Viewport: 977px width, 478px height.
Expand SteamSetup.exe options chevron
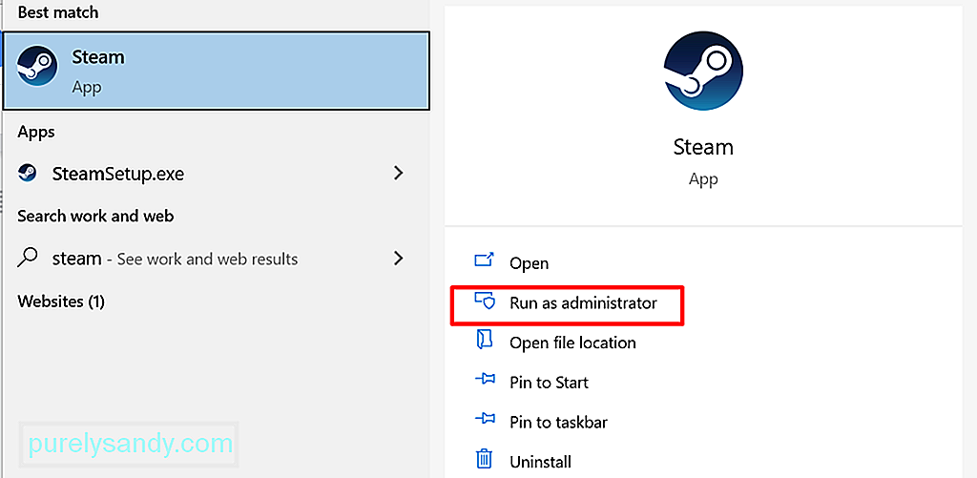(x=399, y=173)
